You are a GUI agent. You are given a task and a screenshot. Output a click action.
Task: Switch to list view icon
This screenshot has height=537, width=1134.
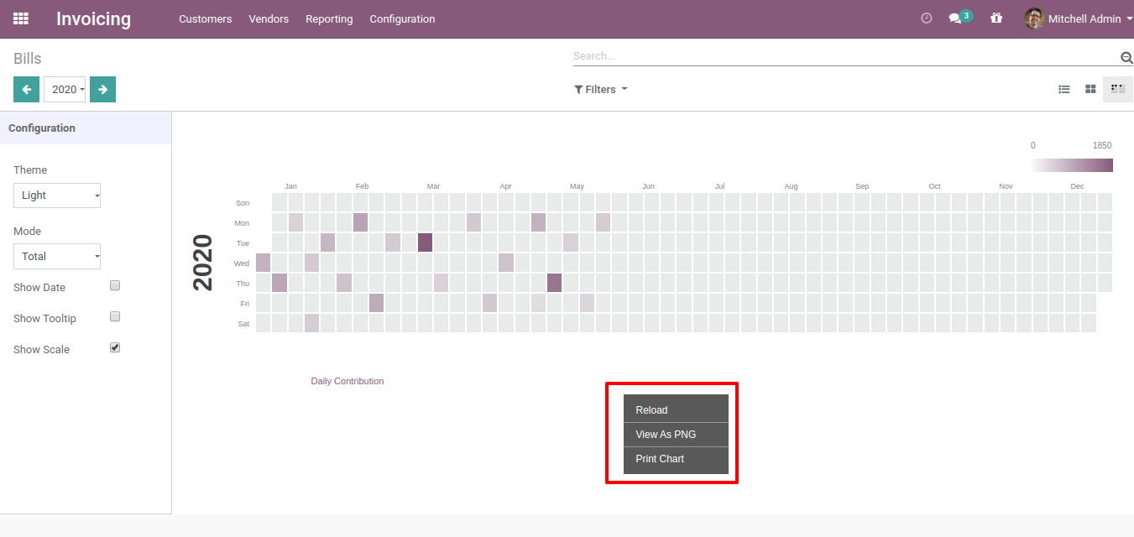(x=1064, y=89)
